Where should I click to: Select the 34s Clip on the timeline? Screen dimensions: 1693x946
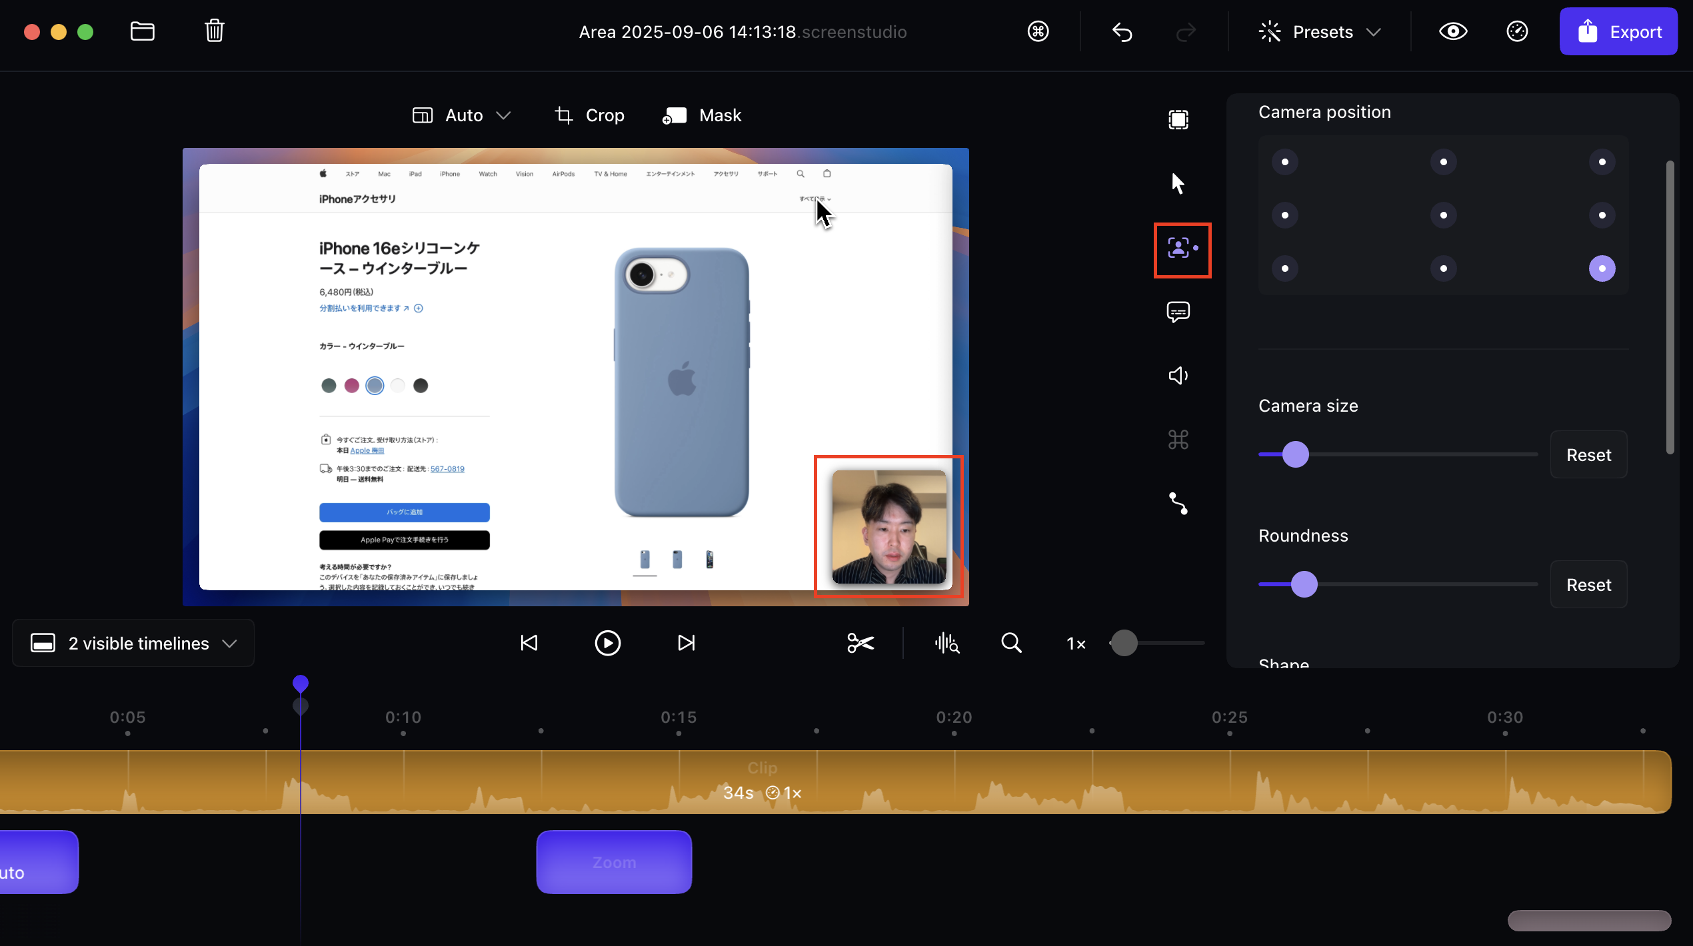(836, 782)
